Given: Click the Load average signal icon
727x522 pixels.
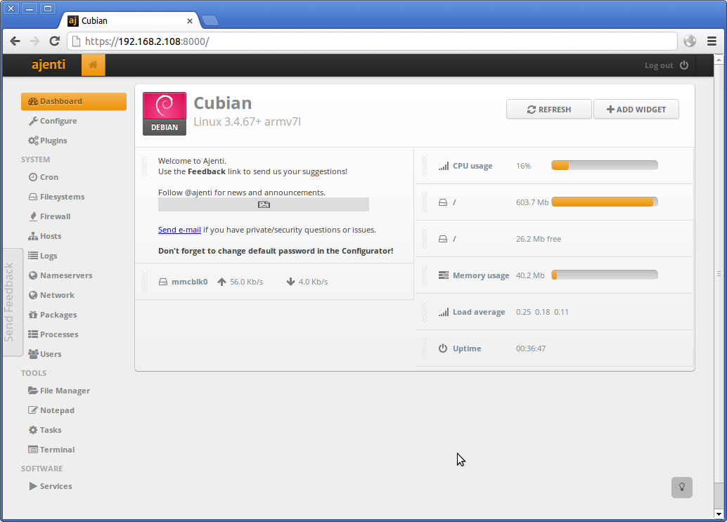Looking at the screenshot, I should pos(443,312).
